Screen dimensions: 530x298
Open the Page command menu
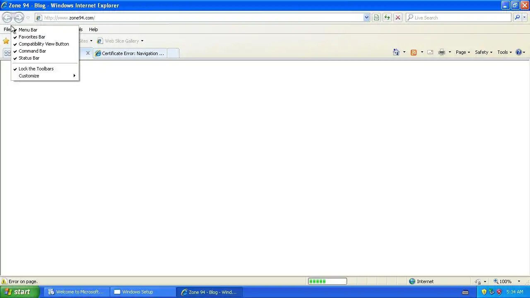pyautogui.click(x=463, y=52)
